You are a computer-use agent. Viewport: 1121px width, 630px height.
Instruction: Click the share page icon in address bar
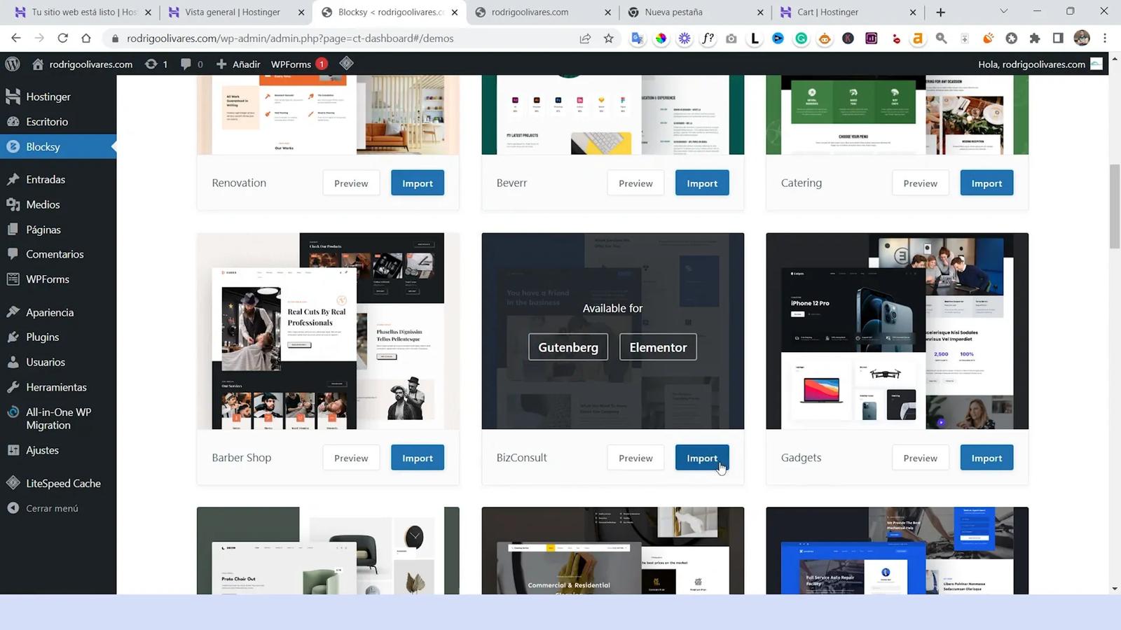585,38
